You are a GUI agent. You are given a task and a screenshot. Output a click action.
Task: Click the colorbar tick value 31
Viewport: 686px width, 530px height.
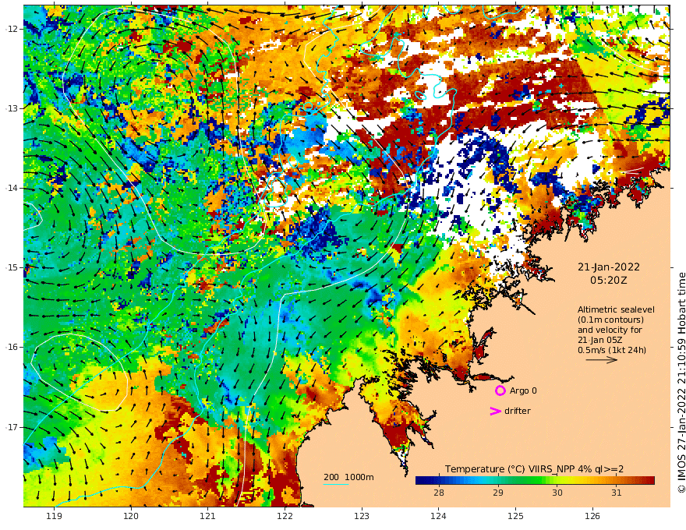pos(616,493)
